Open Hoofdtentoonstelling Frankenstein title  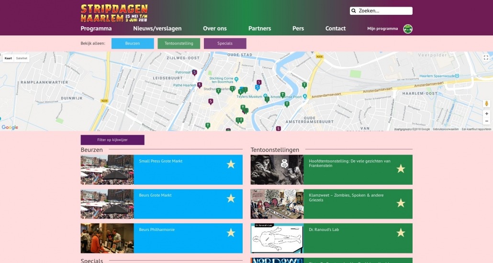(x=349, y=163)
